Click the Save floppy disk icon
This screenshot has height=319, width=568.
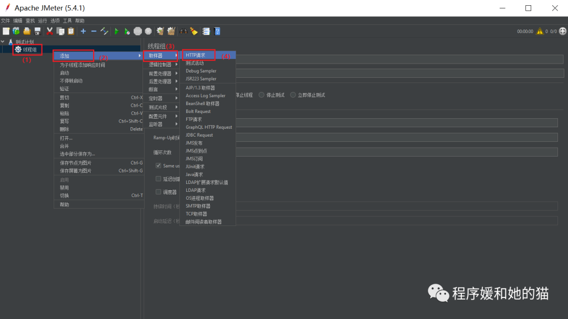[x=37, y=32]
